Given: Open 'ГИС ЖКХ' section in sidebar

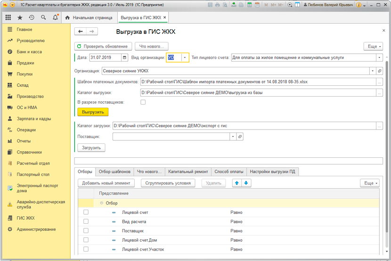Looking at the screenshot, I should pyautogui.click(x=25, y=218).
